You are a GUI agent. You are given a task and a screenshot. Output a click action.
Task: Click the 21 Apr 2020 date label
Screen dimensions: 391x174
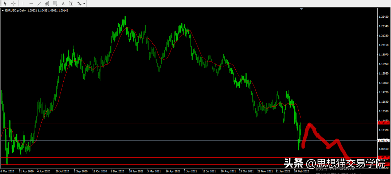pyautogui.click(x=26, y=171)
